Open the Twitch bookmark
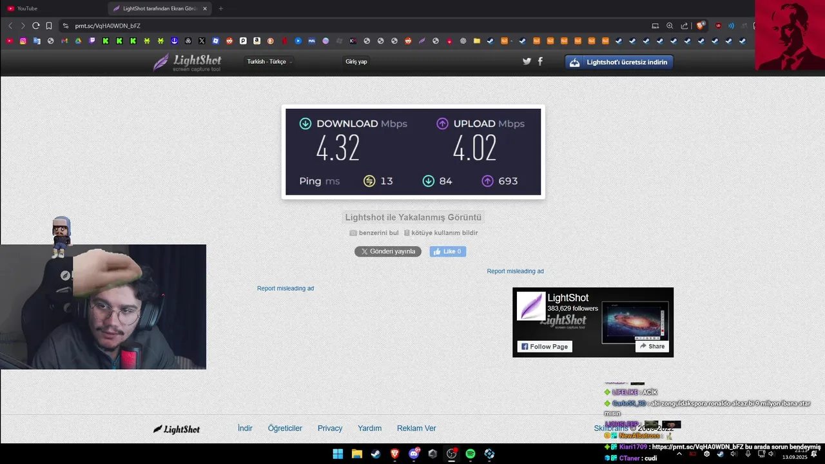 click(x=92, y=41)
